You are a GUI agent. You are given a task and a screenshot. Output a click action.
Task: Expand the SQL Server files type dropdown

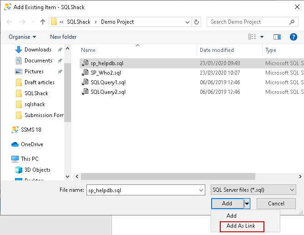tap(292, 190)
